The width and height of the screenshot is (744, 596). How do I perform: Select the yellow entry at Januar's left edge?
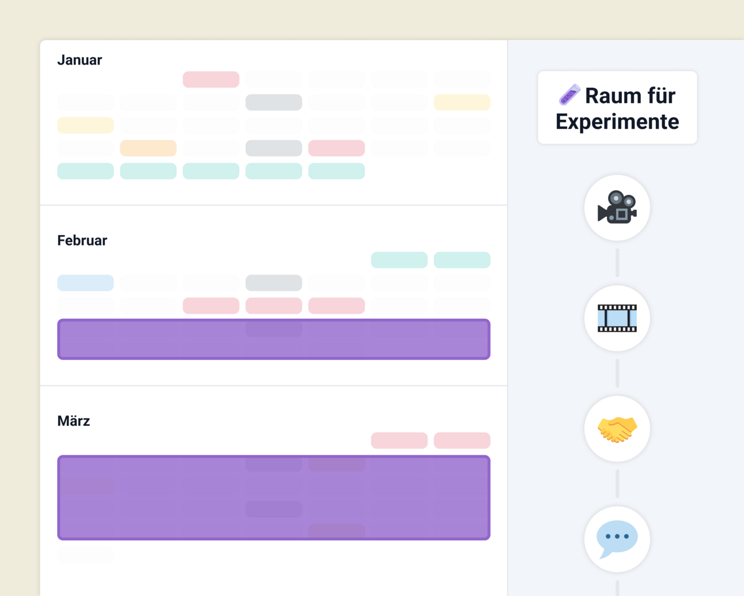[x=85, y=125]
